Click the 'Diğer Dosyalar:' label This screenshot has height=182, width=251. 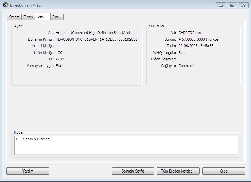click(x=164, y=59)
